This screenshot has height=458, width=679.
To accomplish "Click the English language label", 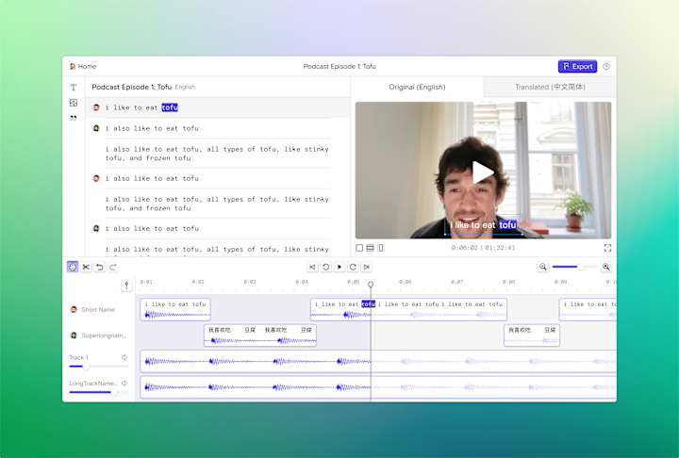I will (186, 87).
